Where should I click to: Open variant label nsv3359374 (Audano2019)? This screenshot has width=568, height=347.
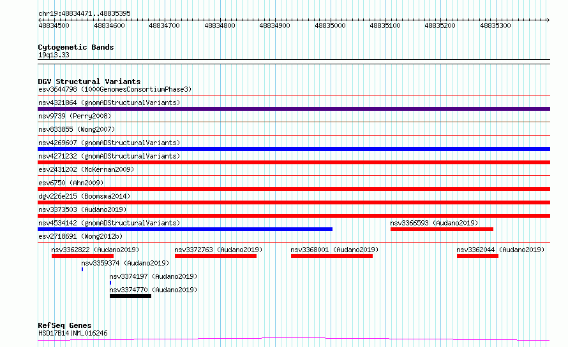click(125, 263)
